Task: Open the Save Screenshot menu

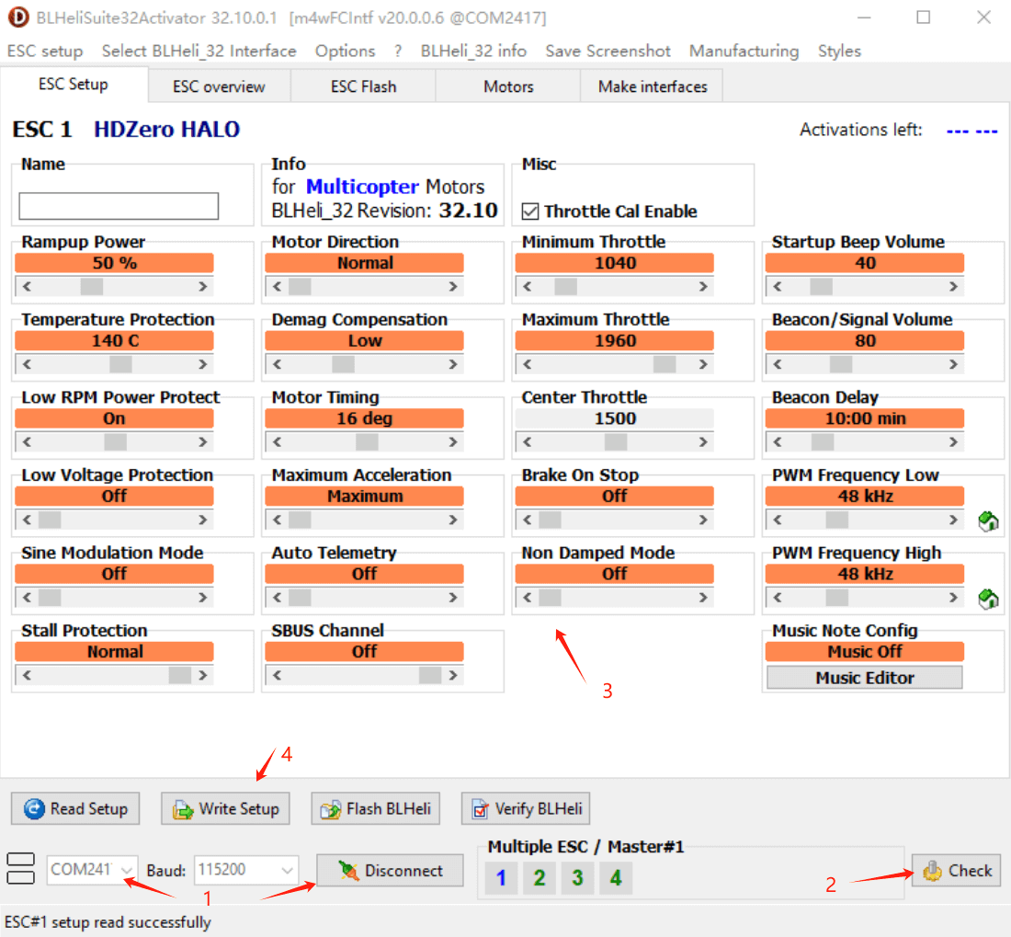Action: [x=608, y=51]
